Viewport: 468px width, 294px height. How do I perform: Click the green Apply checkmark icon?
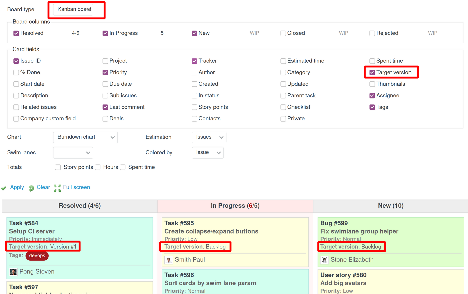(4, 187)
